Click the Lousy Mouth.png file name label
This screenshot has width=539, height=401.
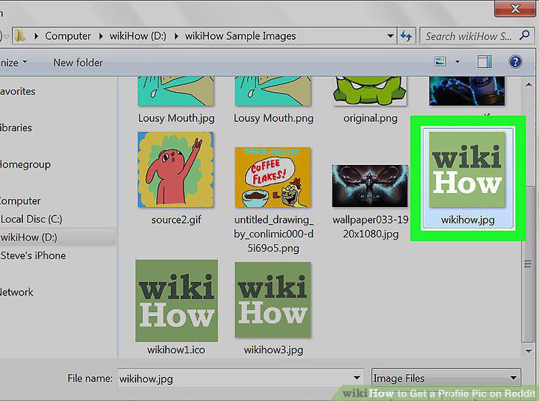click(x=273, y=118)
